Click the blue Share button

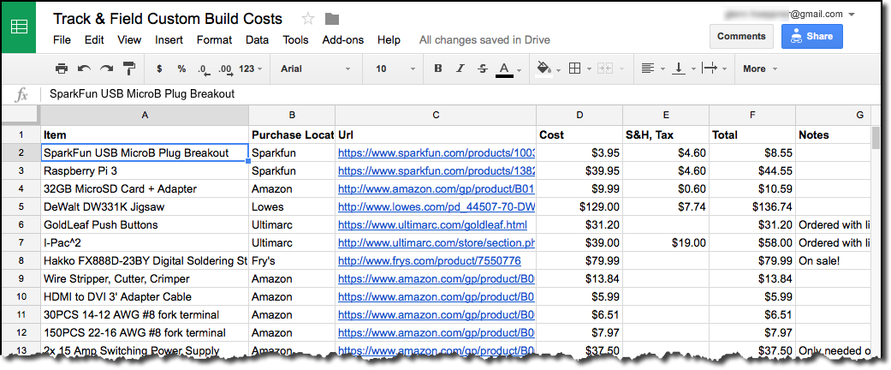(811, 36)
